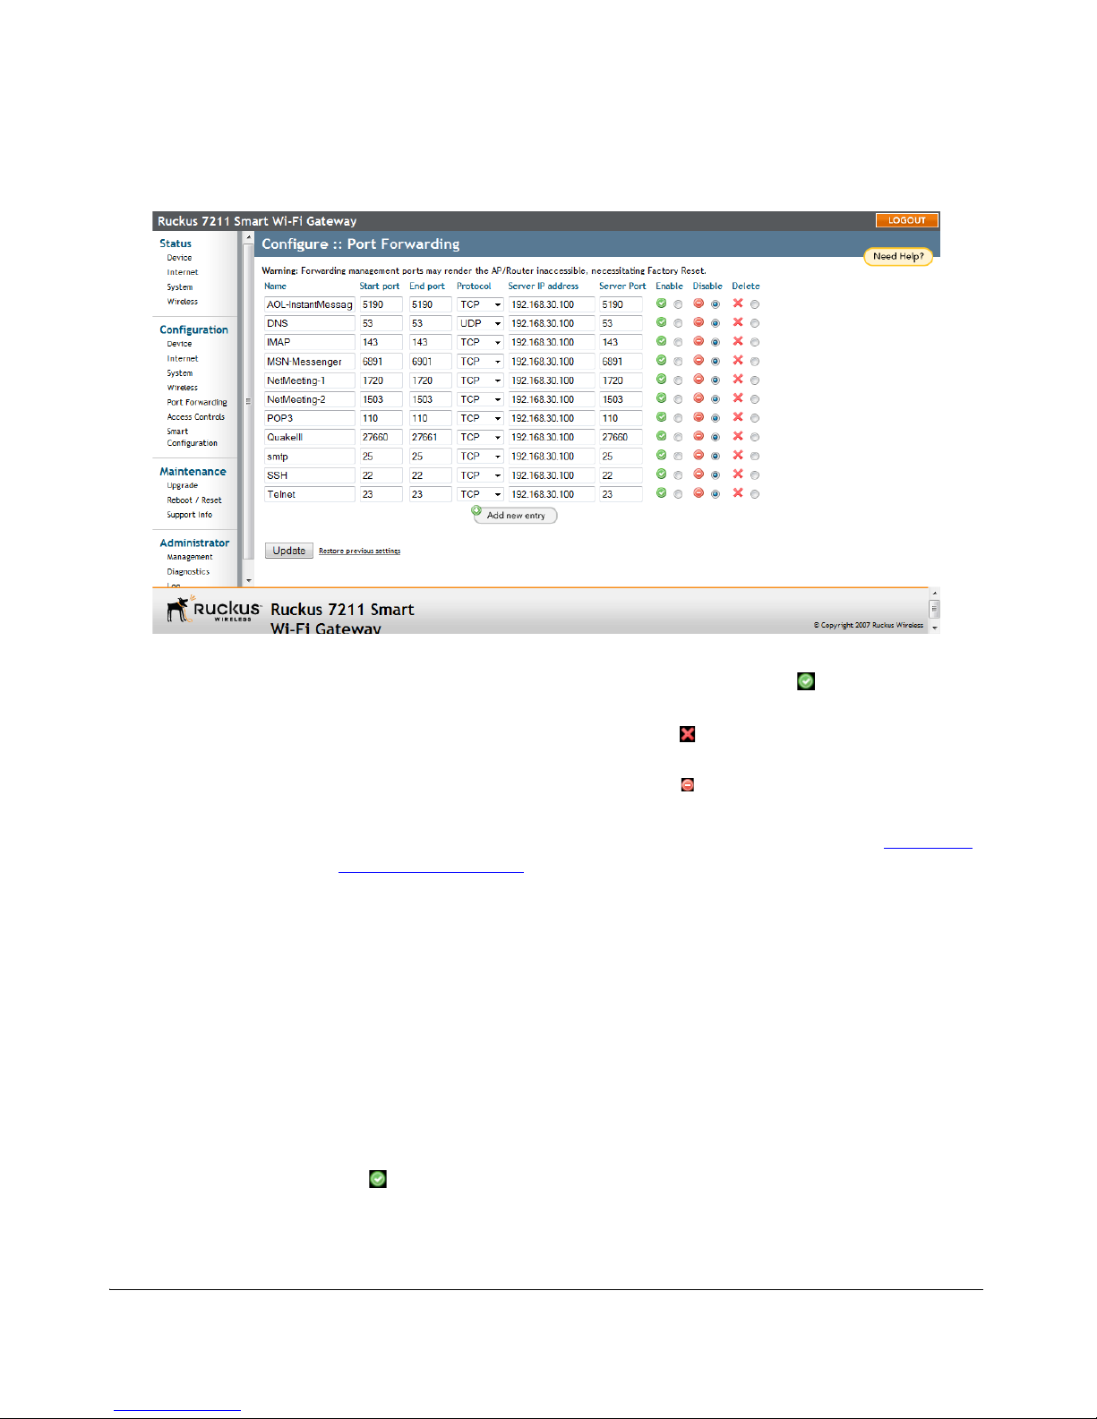1097x1419 pixels.
Task: Click the red Disable icon in Telnet row
Action: pyautogui.click(x=698, y=493)
